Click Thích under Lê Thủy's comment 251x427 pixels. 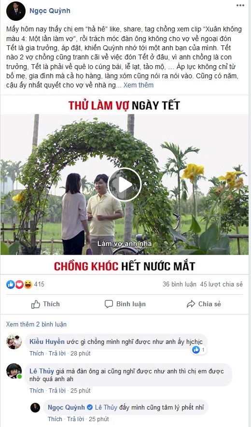pos(37,390)
